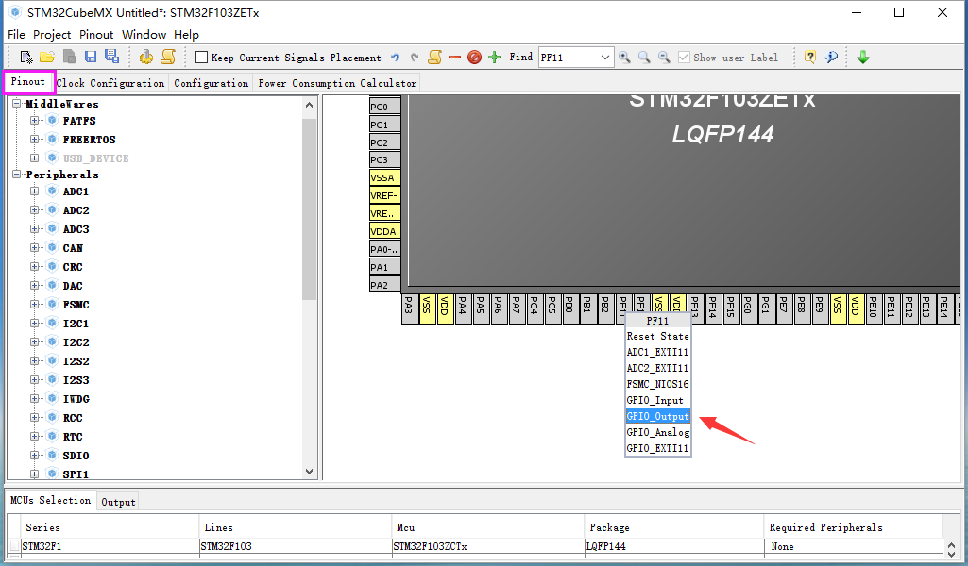Open the File menu

pos(16,35)
